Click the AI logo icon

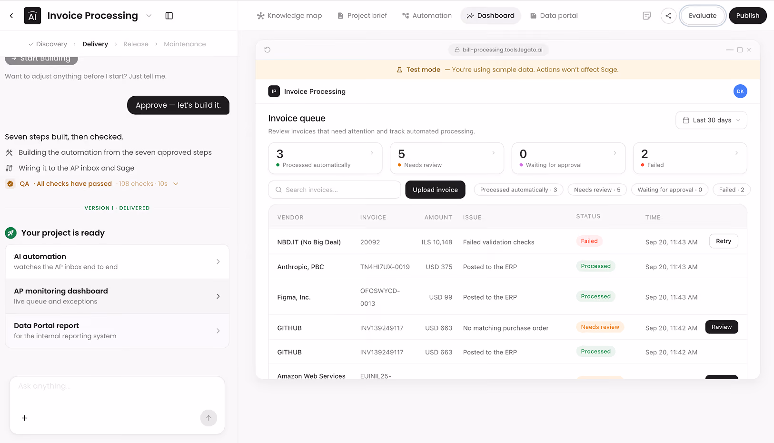pos(32,16)
